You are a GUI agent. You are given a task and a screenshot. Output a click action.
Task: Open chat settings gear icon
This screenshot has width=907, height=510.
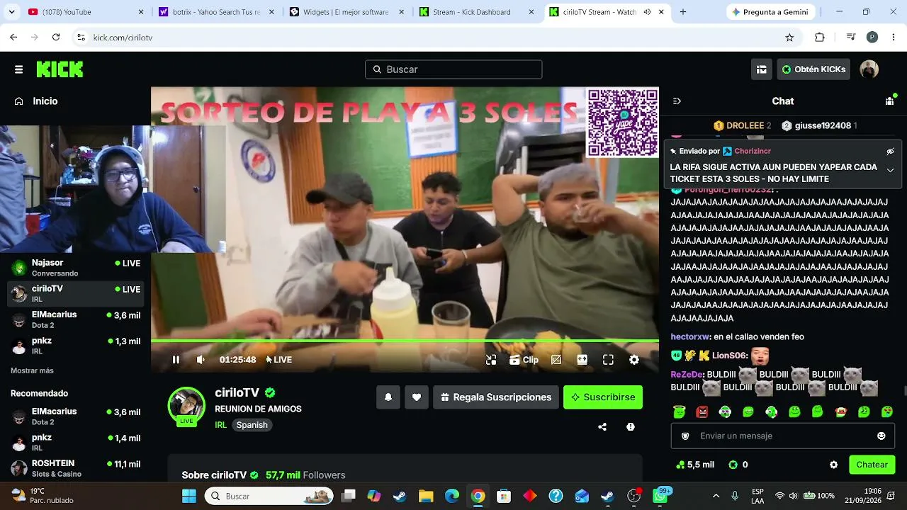(833, 465)
